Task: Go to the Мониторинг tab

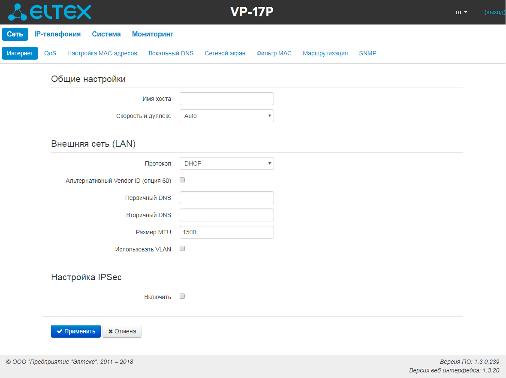Action: [153, 34]
